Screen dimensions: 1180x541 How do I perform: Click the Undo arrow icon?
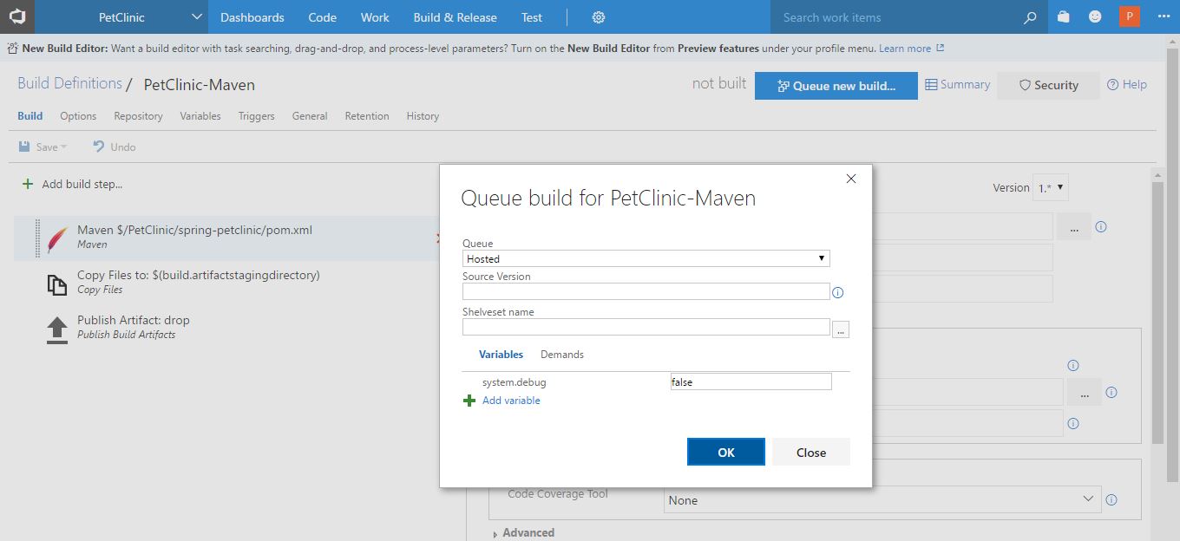[99, 147]
